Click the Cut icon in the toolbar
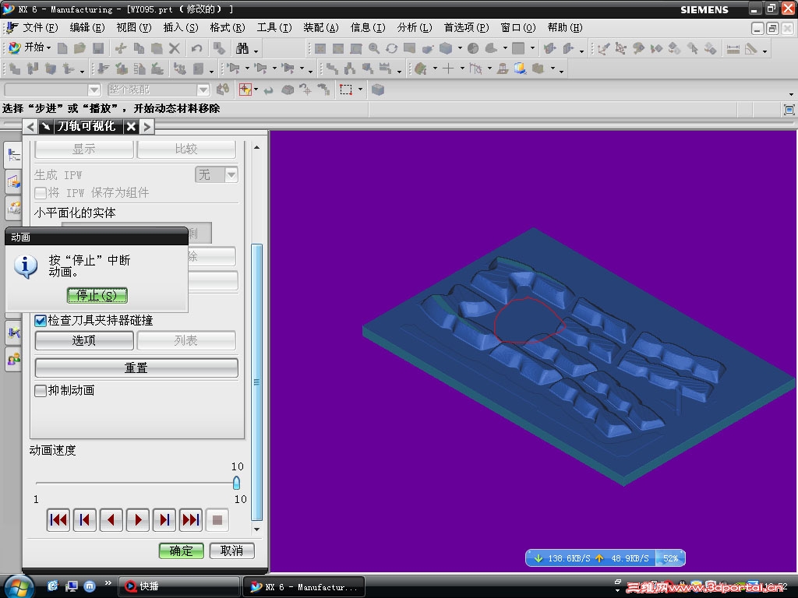Viewport: 798px width, 598px height. click(x=121, y=48)
